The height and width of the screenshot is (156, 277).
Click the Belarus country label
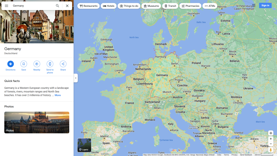(235, 61)
